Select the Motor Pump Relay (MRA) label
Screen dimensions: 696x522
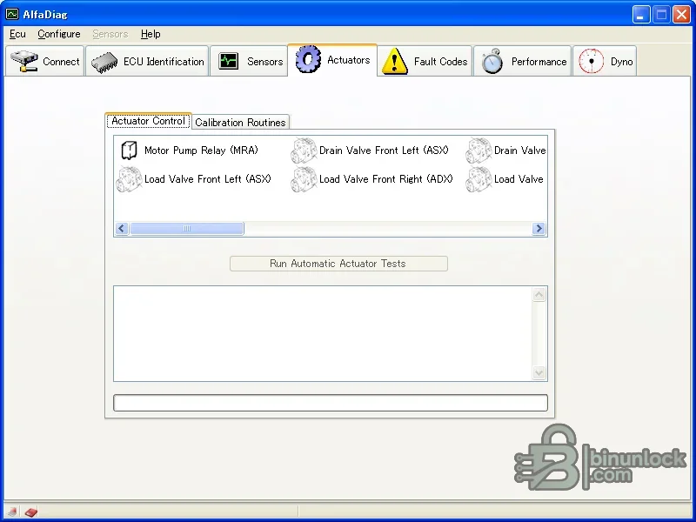[x=201, y=151]
